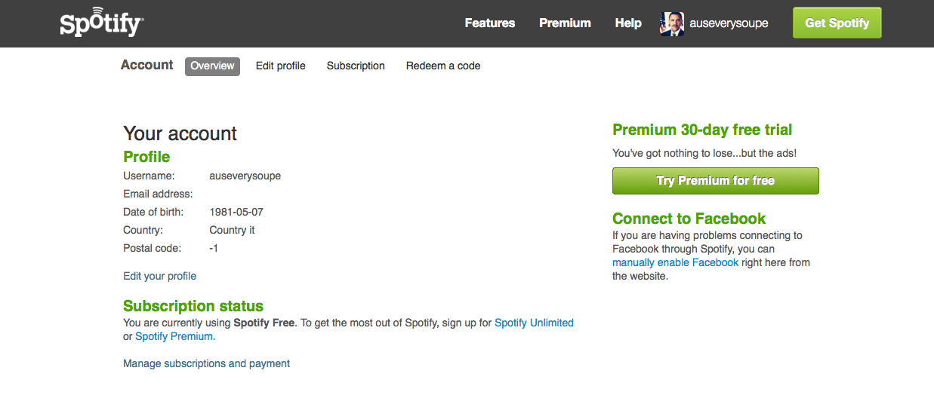The image size is (934, 398).
Task: Click the Connect to Facebook heading
Action: click(x=689, y=219)
